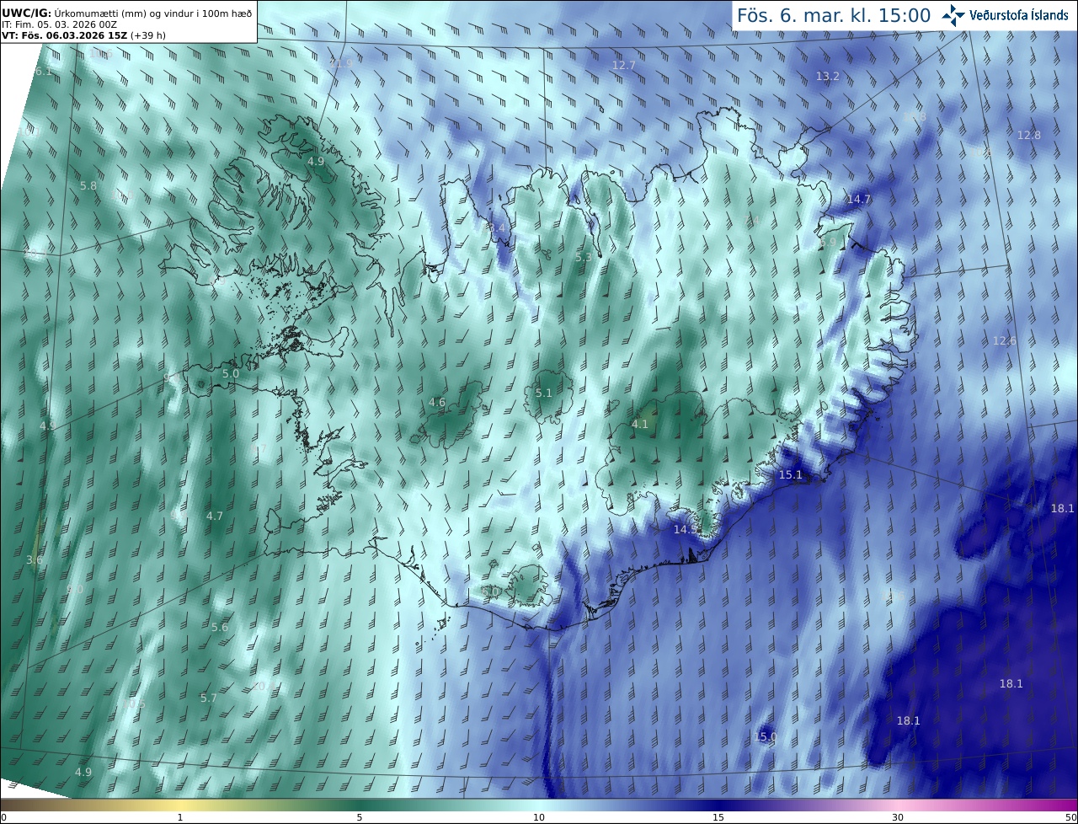
Task: Click the 3.6 value on the map
Action: [x=35, y=559]
